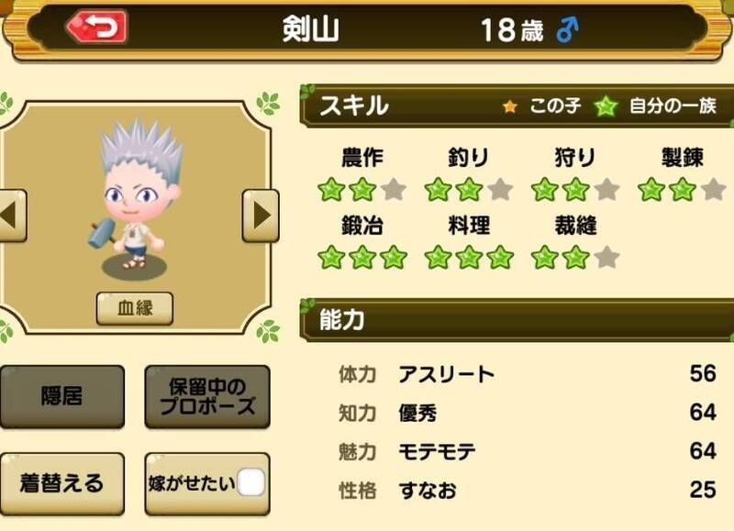The image size is (734, 531).
Task: Show the next character with right arrow
Action: pos(261,216)
